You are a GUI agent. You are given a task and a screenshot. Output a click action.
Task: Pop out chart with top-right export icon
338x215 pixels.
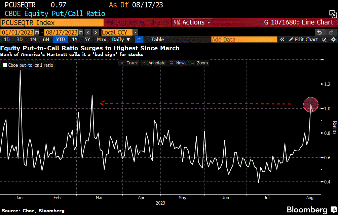tap(333, 14)
